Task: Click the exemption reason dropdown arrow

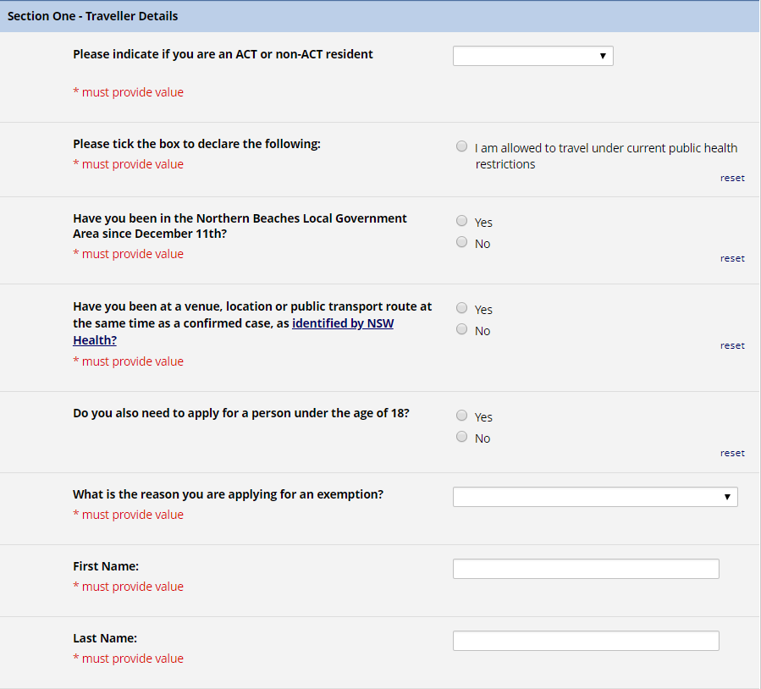Action: pyautogui.click(x=727, y=497)
